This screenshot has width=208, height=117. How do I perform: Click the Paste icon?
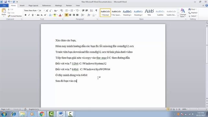(x=4, y=11)
